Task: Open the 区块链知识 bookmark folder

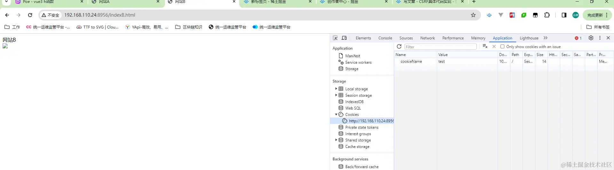Action: (x=189, y=27)
